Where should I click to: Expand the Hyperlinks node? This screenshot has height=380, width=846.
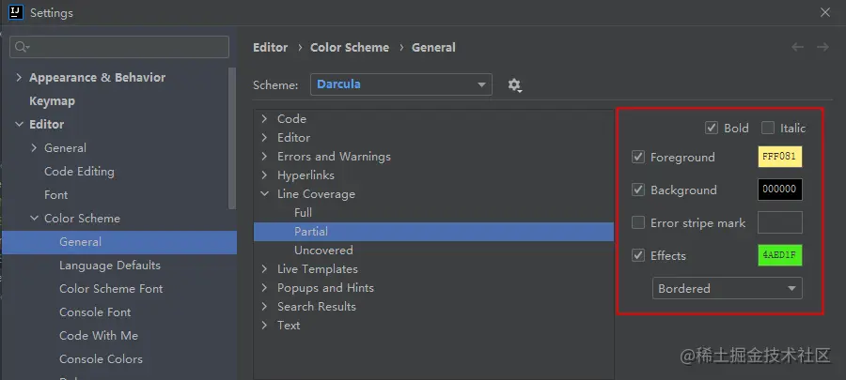pos(264,175)
